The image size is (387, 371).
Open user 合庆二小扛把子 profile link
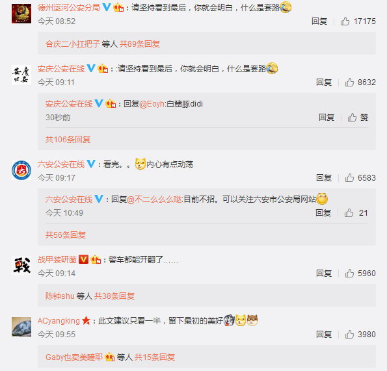[x=73, y=44]
